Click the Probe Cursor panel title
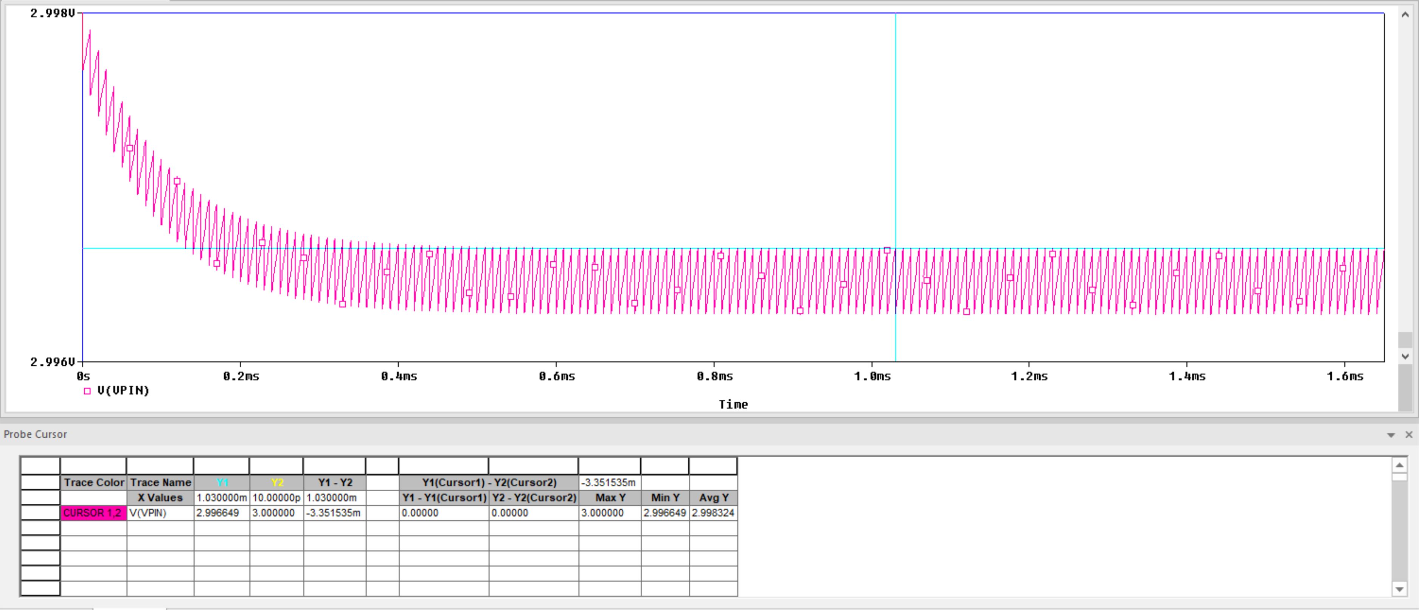Image resolution: width=1419 pixels, height=610 pixels. (35, 435)
